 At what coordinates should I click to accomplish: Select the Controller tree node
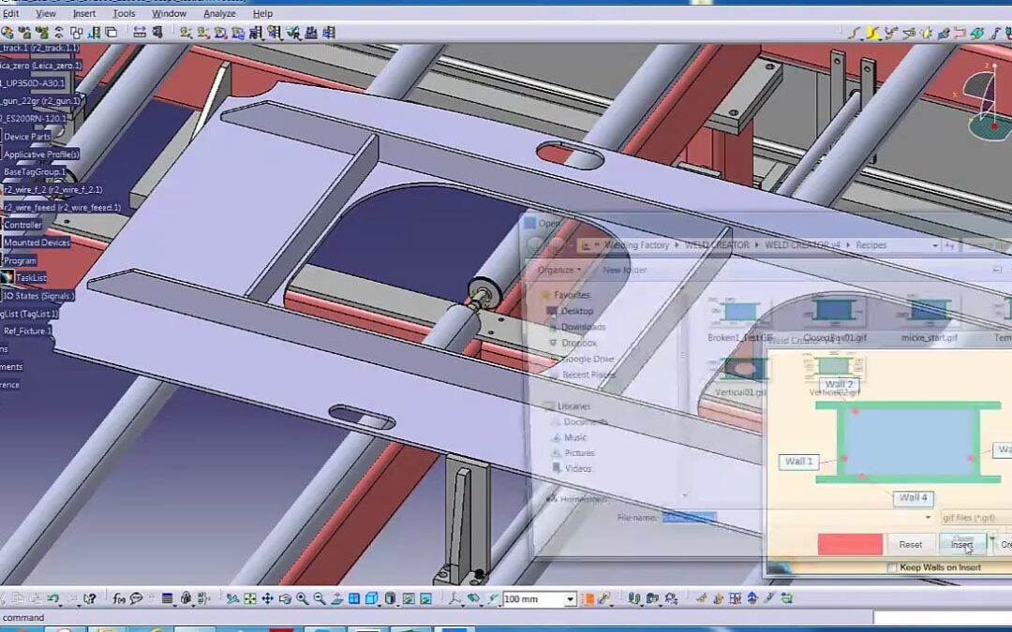tap(22, 225)
